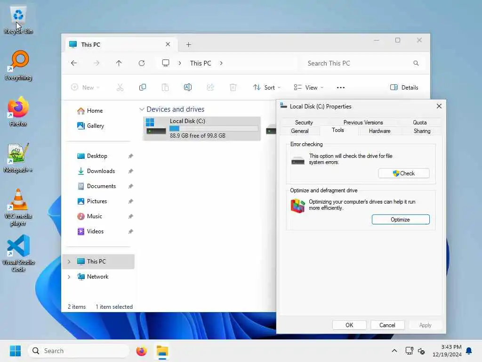Click the network status tray icon
Screen dimensions: 482x362
[x=409, y=351]
